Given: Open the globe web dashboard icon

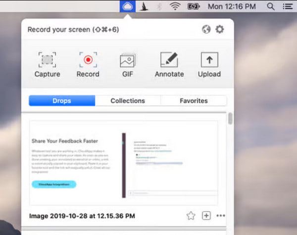Looking at the screenshot, I should point(206,29).
